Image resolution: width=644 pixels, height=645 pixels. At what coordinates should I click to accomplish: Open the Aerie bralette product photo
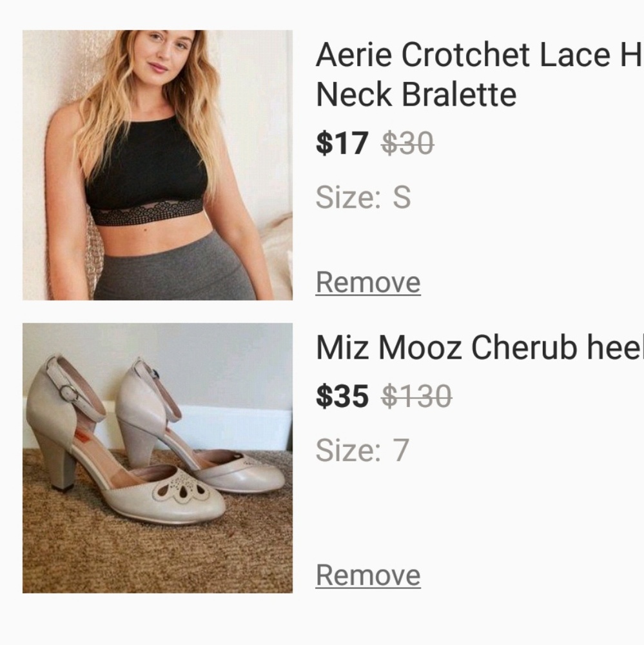tap(157, 165)
